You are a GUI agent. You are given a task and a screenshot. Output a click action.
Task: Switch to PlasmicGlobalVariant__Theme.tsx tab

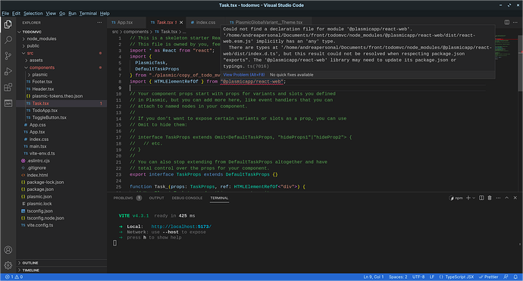(x=268, y=22)
